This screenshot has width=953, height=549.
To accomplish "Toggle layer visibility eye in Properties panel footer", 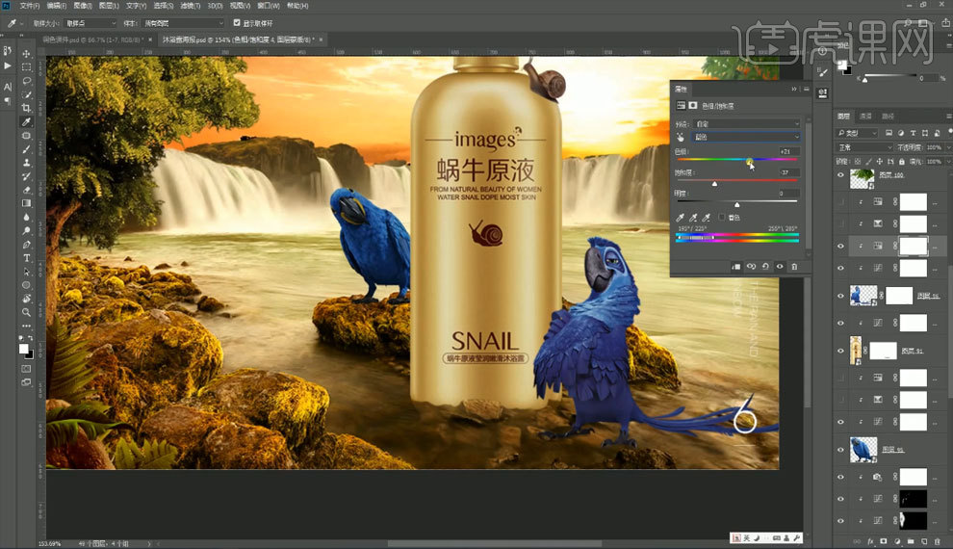I will click(x=780, y=266).
